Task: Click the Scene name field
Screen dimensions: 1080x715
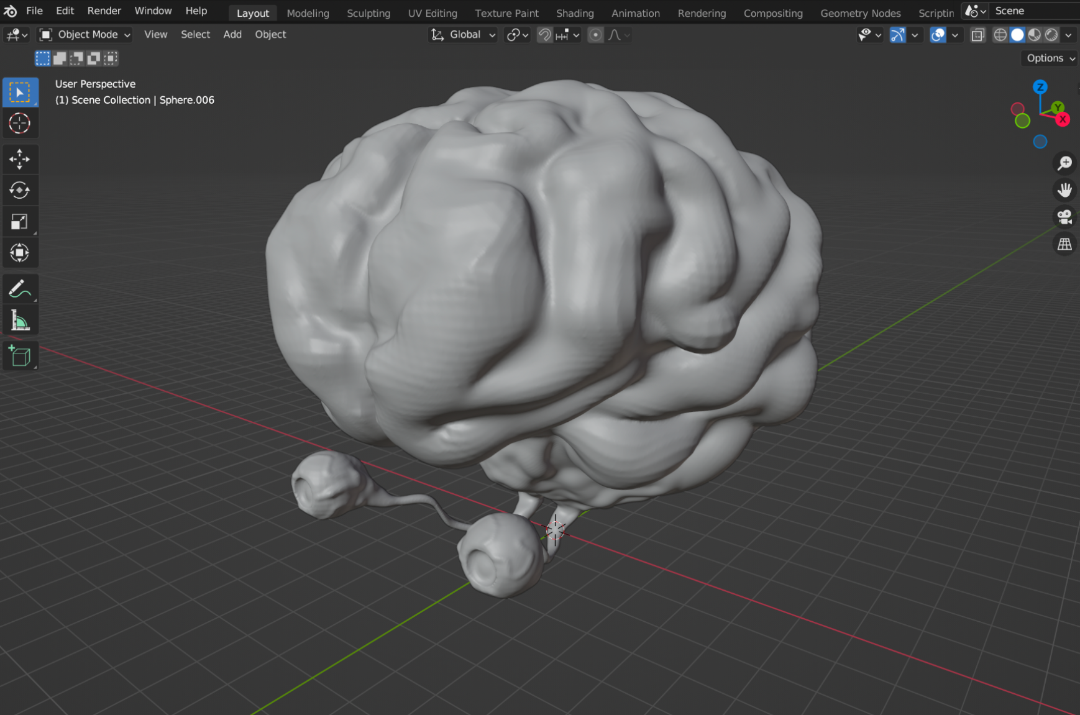Action: [x=1035, y=11]
